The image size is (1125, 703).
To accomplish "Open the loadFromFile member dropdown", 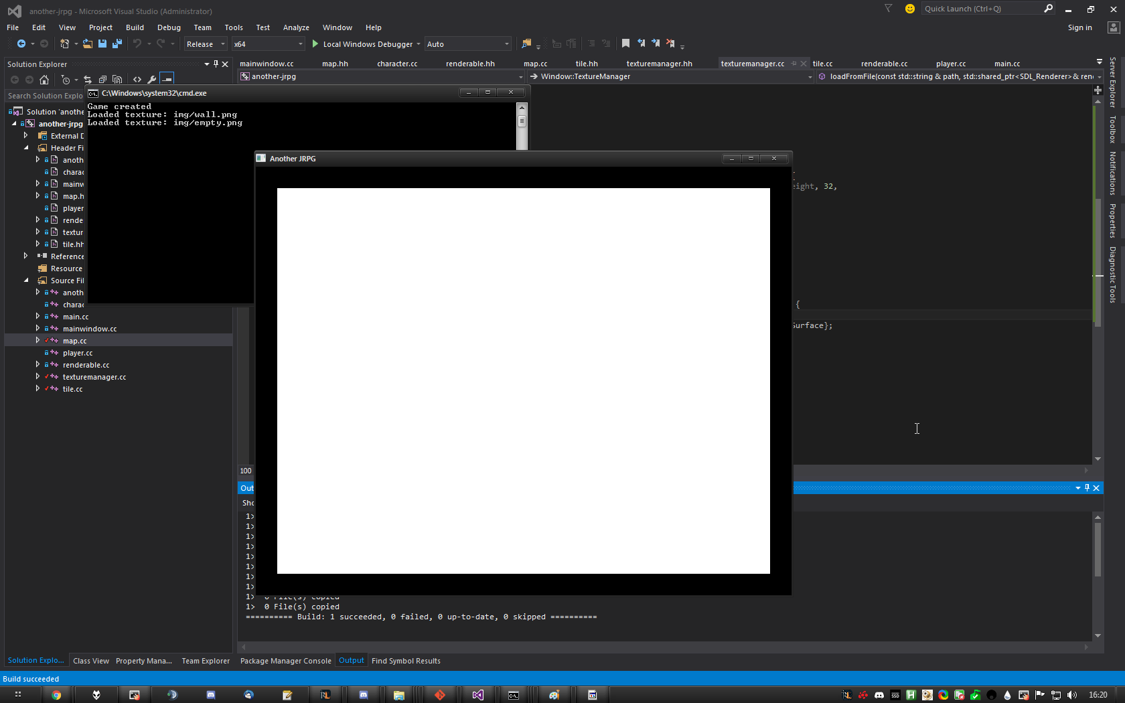I will (960, 76).
